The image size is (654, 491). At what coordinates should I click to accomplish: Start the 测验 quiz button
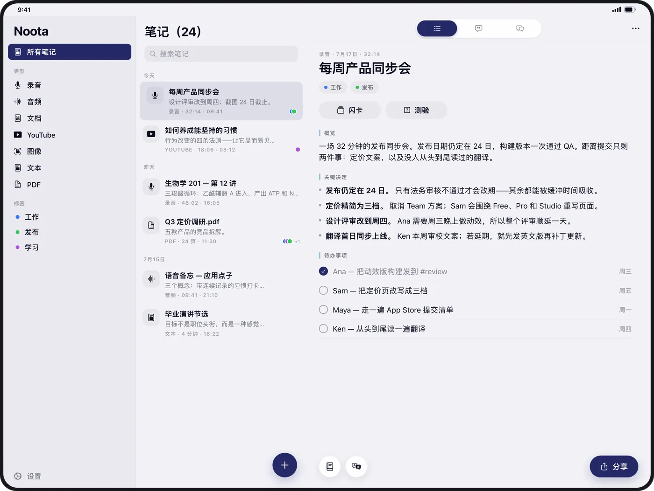pos(416,110)
